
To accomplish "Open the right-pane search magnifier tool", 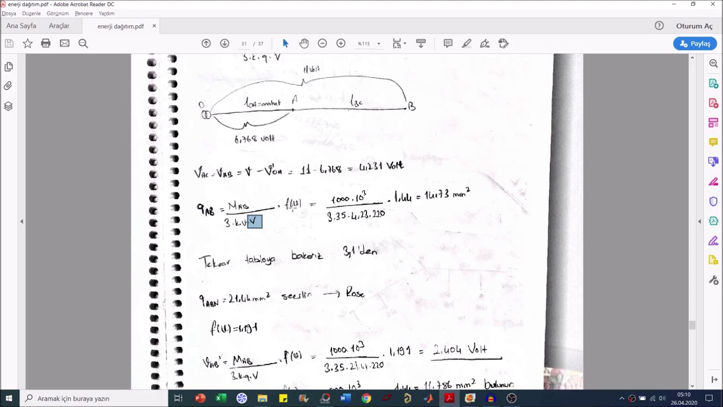I will (713, 64).
